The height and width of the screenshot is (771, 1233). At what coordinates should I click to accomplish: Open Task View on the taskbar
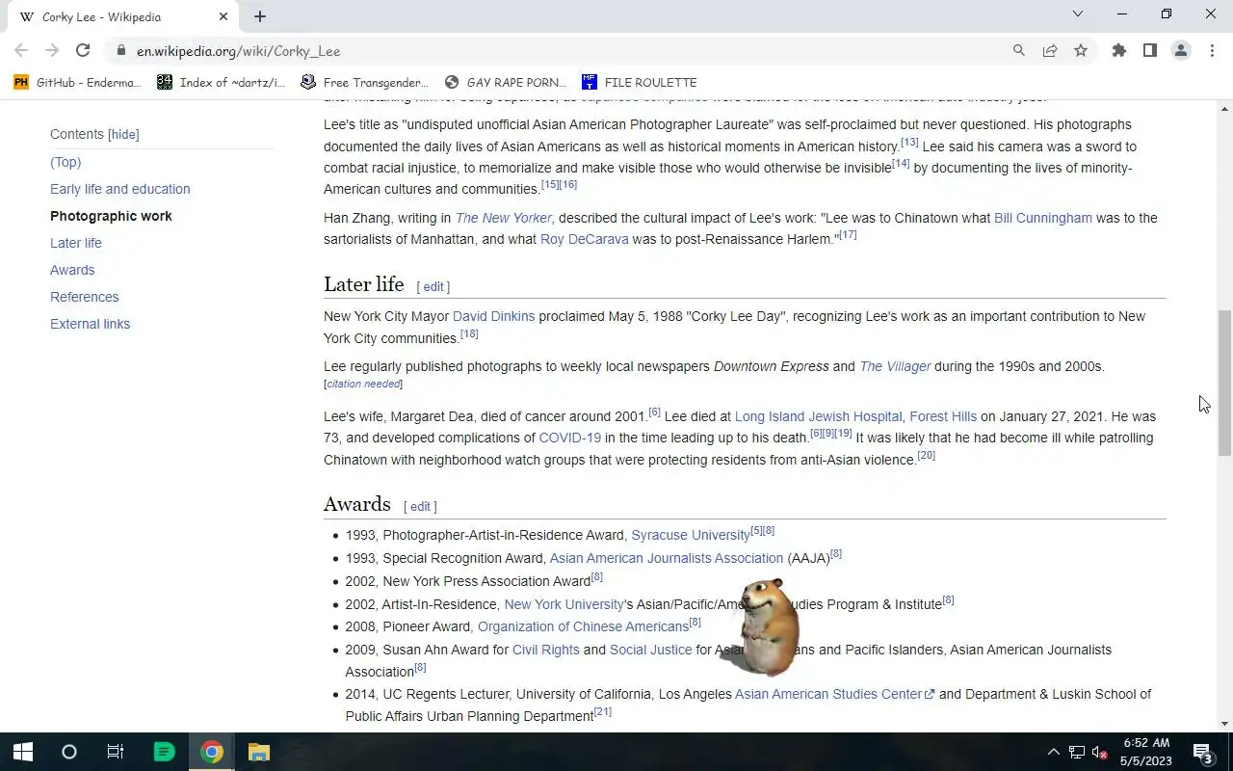click(116, 752)
